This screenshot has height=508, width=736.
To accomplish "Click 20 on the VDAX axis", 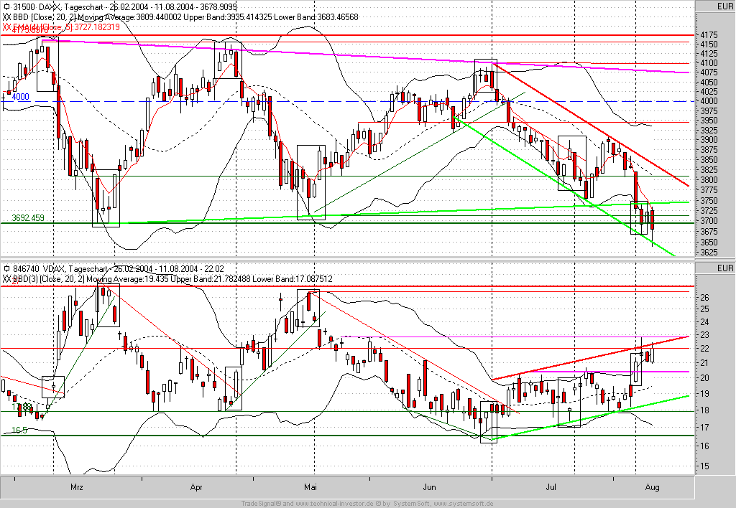I will click(704, 378).
